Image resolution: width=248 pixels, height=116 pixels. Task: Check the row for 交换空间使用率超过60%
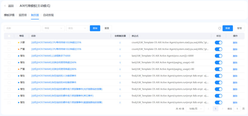(9, 62)
